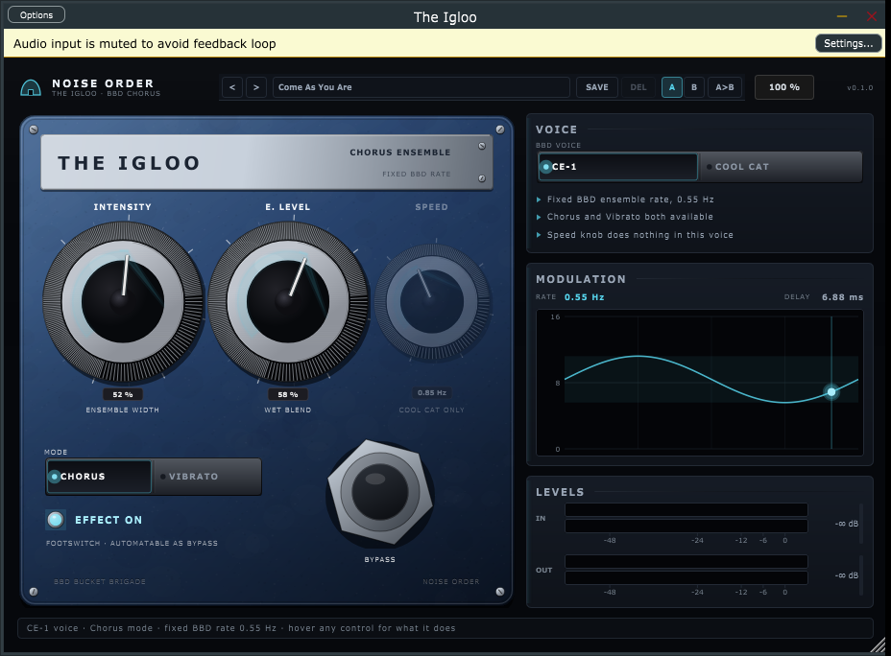This screenshot has height=656, width=891.
Task: Click the status bar hint text
Action: (x=241, y=628)
